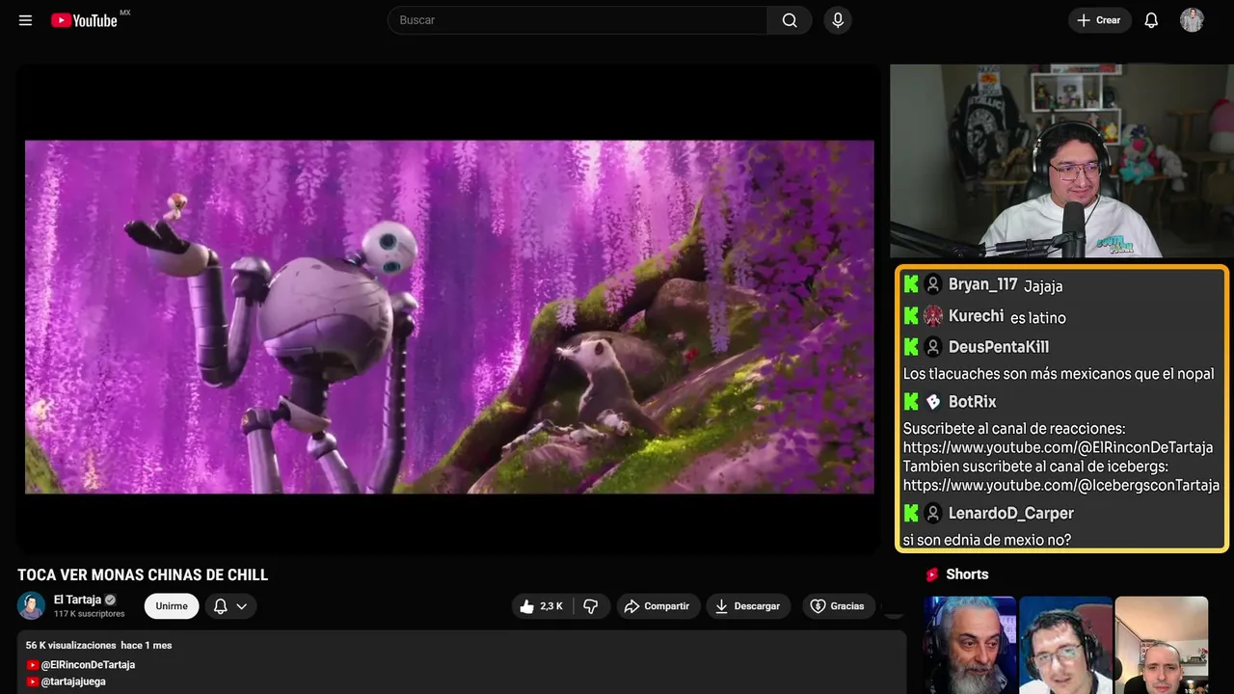1234x694 pixels.
Task: Click the message "si son ednia de mexio no?"
Action: click(987, 540)
